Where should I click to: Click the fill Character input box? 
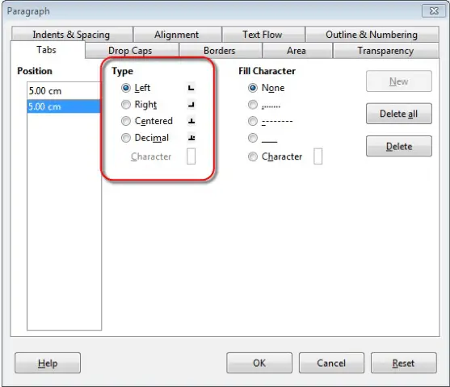[318, 156]
